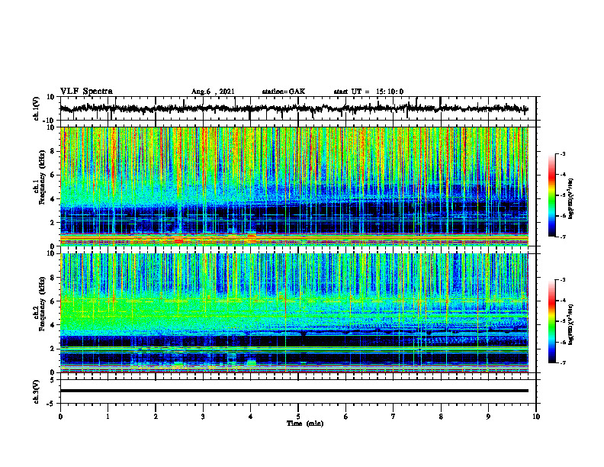Click the "station=GAK" header label

(283, 92)
